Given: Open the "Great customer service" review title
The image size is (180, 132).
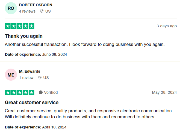Looking at the screenshot, I should pos(32,102).
